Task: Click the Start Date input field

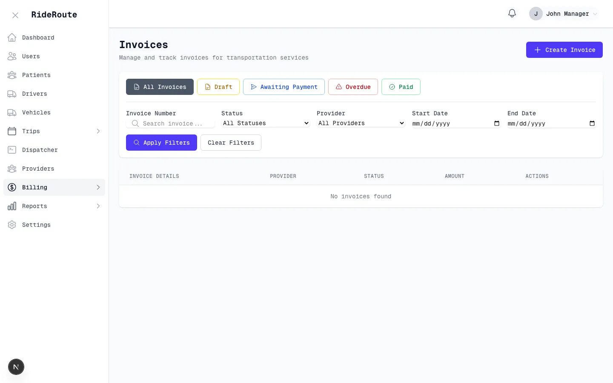Action: pos(456,123)
